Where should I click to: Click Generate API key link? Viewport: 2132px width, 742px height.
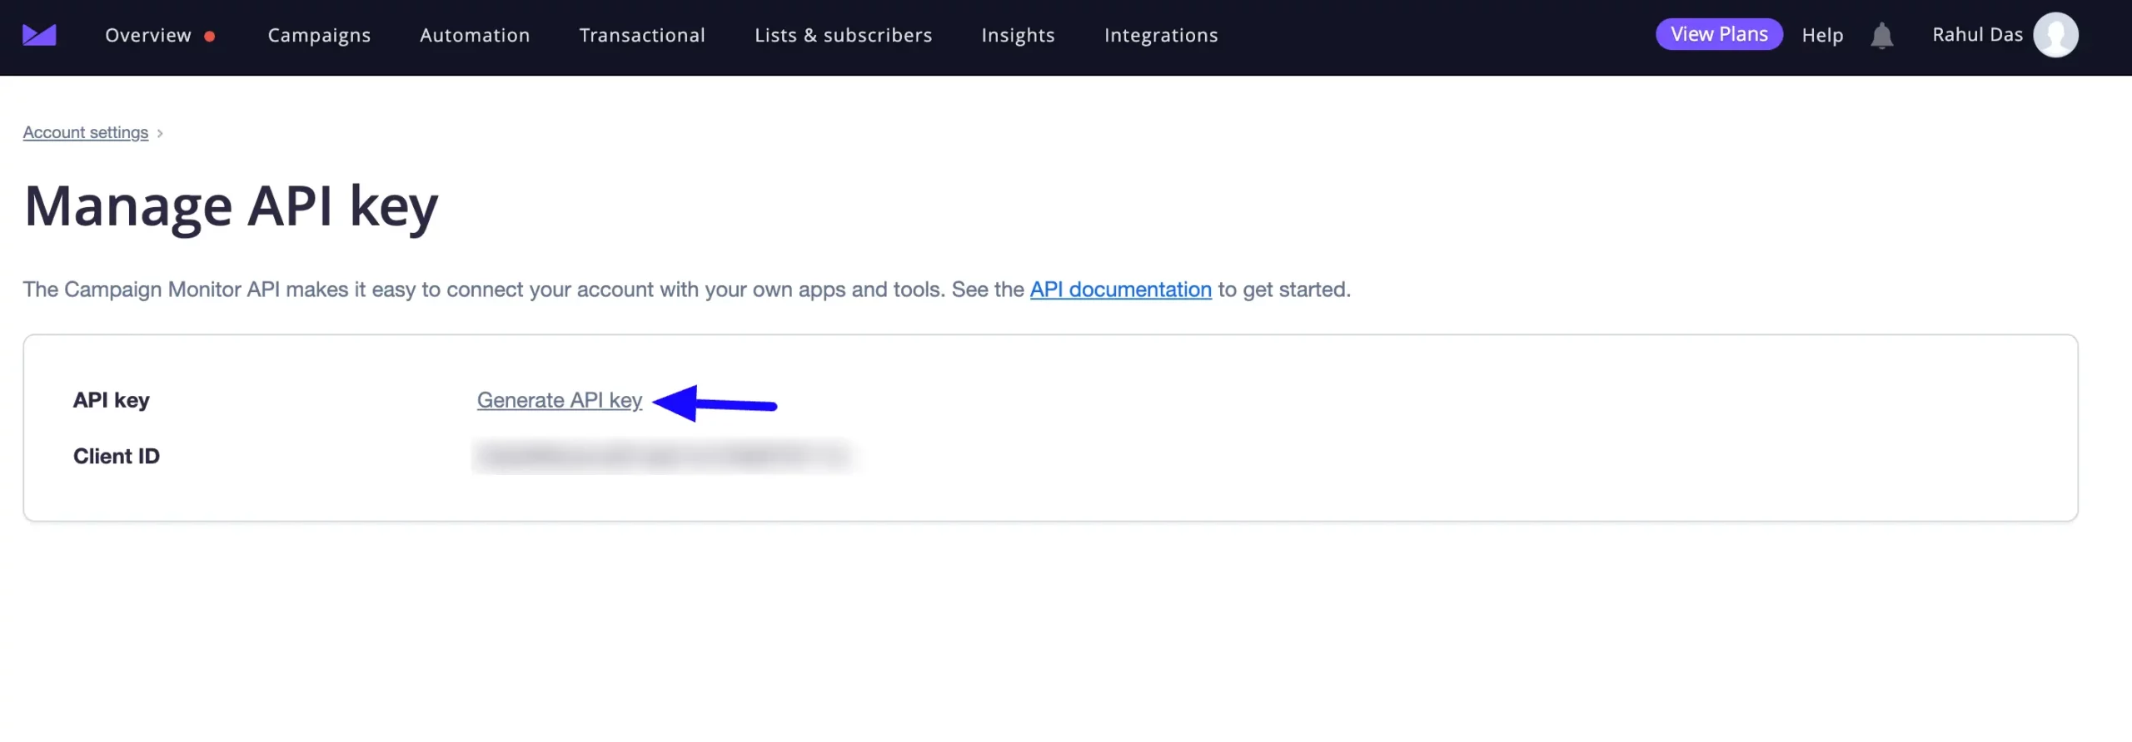tap(560, 400)
